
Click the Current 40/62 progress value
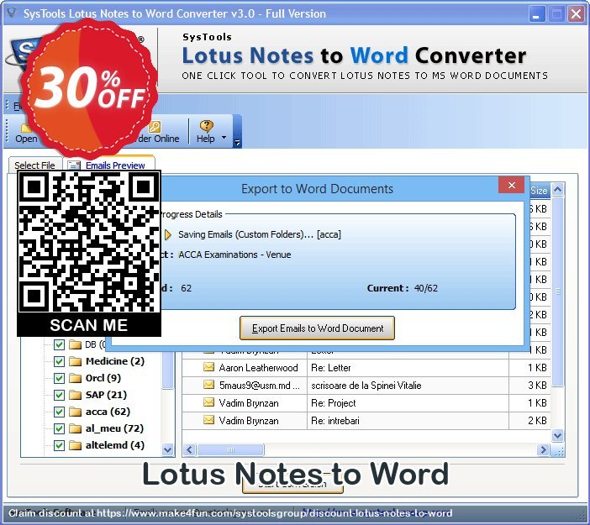pos(425,288)
